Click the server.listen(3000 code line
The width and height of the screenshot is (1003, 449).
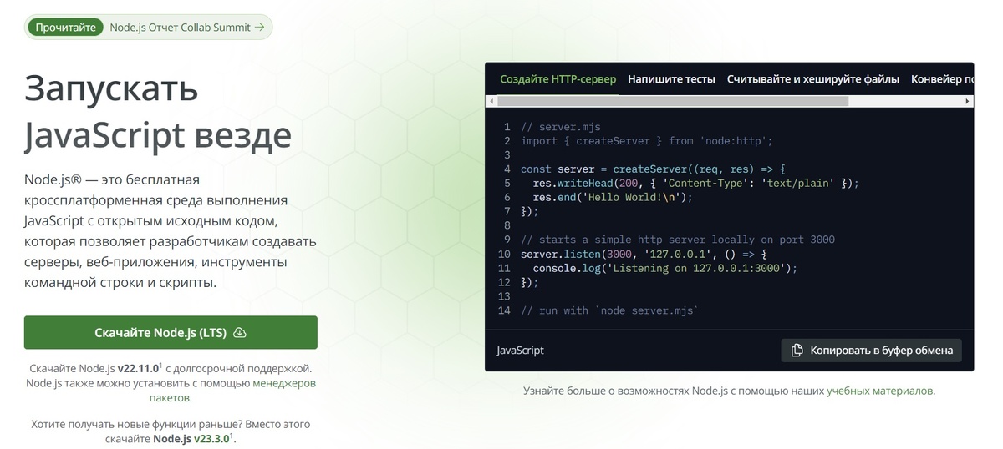[644, 254]
